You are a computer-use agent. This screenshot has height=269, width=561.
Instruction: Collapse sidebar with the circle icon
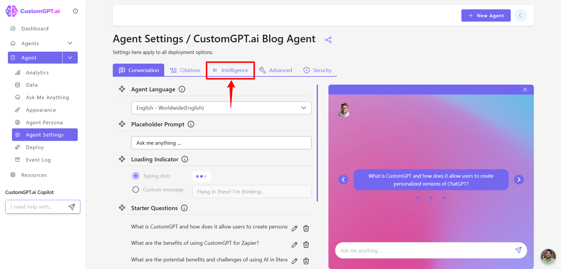pos(75,11)
